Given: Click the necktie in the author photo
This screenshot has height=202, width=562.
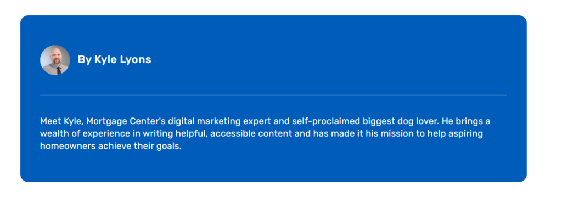Looking at the screenshot, I should click(58, 70).
